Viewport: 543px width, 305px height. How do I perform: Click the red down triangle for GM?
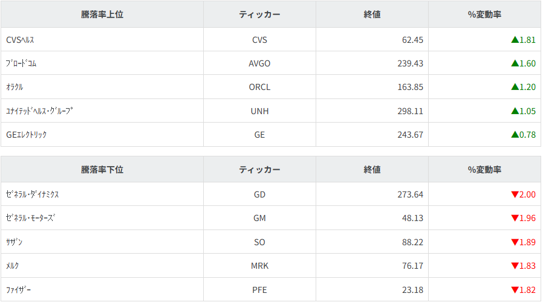515,218
